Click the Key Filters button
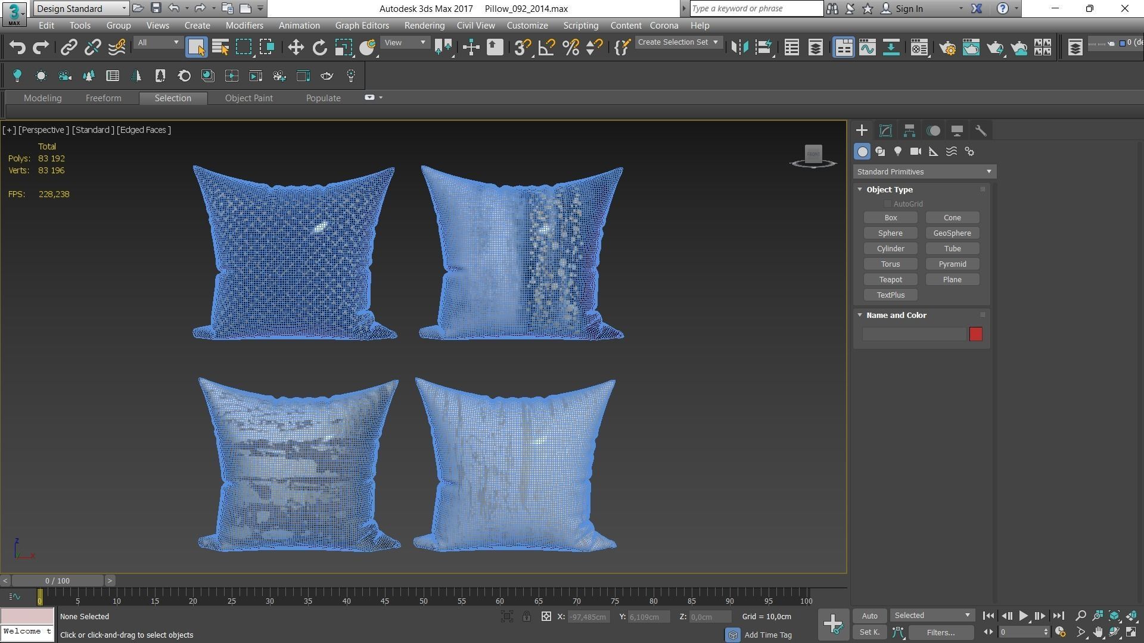Image resolution: width=1144 pixels, height=643 pixels. [940, 633]
